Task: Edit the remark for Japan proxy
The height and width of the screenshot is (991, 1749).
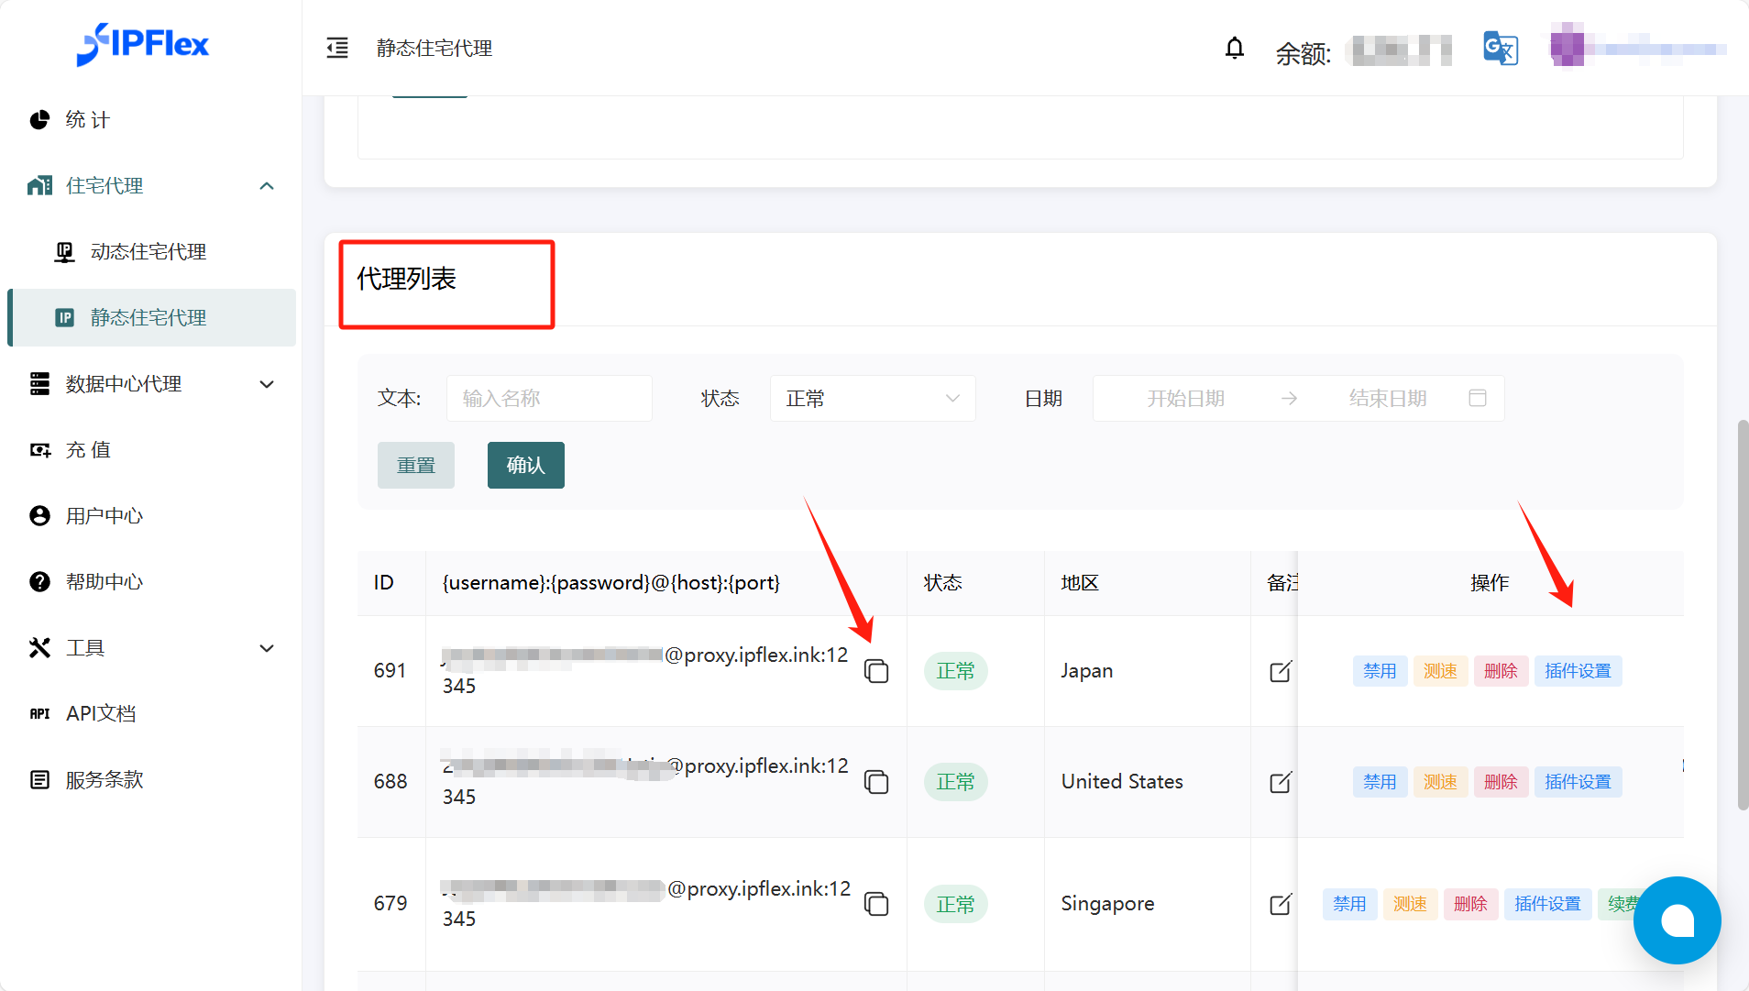Action: [1281, 671]
